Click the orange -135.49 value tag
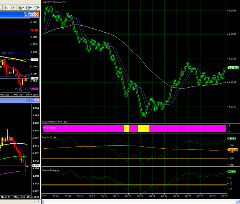The image size is (240, 204). (233, 149)
